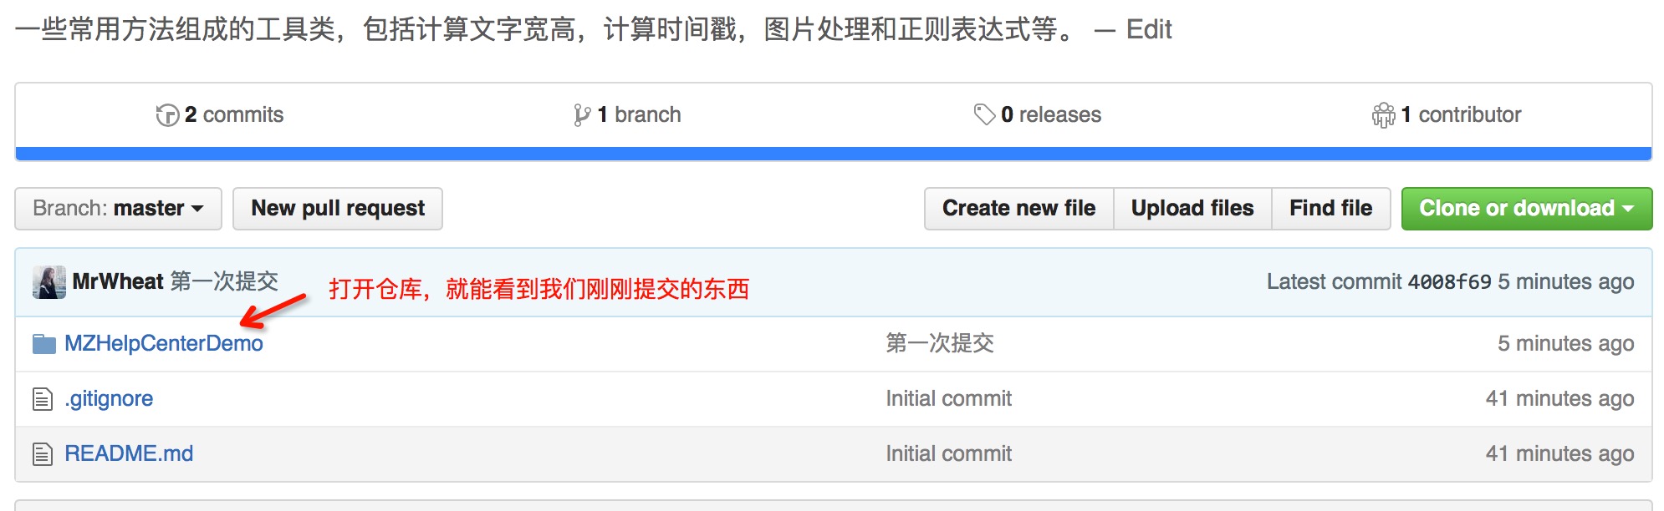The width and height of the screenshot is (1664, 511).
Task: Click the Edit description link
Action: pos(1149,30)
